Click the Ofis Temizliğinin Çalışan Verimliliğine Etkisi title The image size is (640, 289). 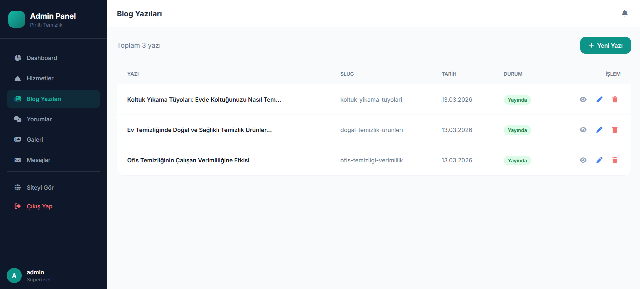pyautogui.click(x=188, y=160)
